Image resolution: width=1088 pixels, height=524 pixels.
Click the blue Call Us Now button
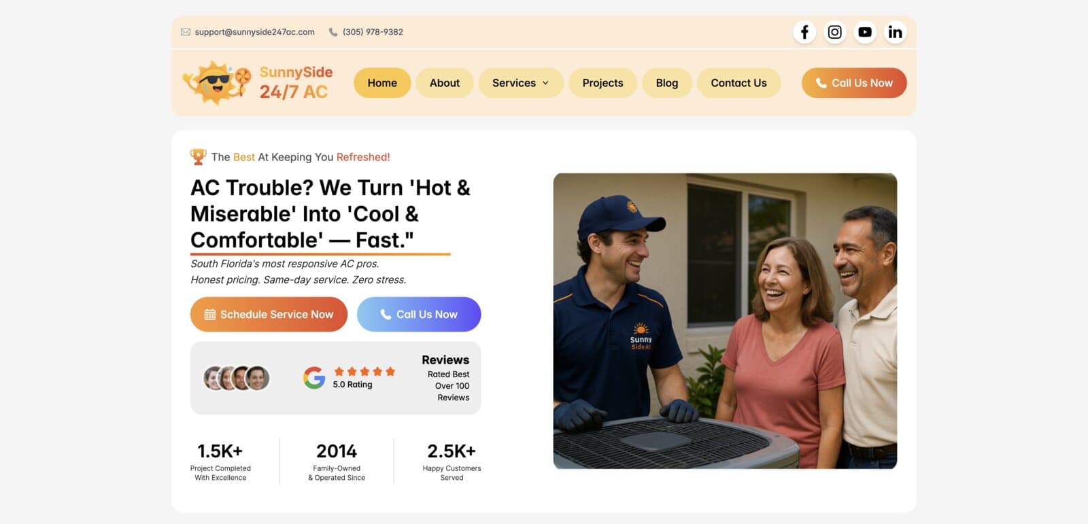(419, 314)
